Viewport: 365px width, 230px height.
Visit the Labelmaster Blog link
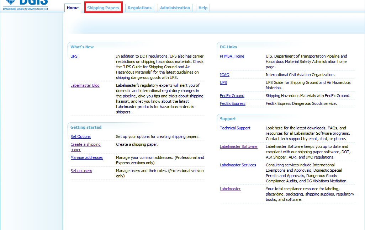(x=85, y=85)
